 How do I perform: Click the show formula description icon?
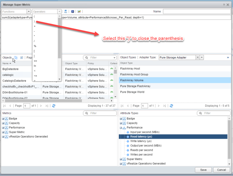click(x=72, y=12)
